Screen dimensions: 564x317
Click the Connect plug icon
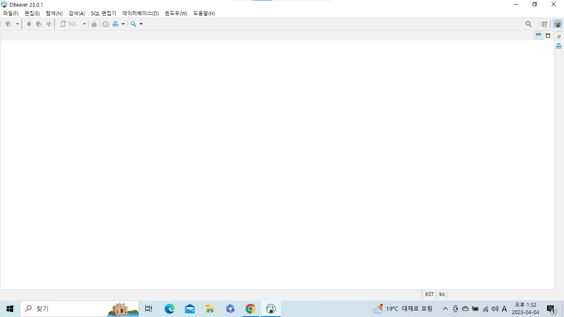29,24
